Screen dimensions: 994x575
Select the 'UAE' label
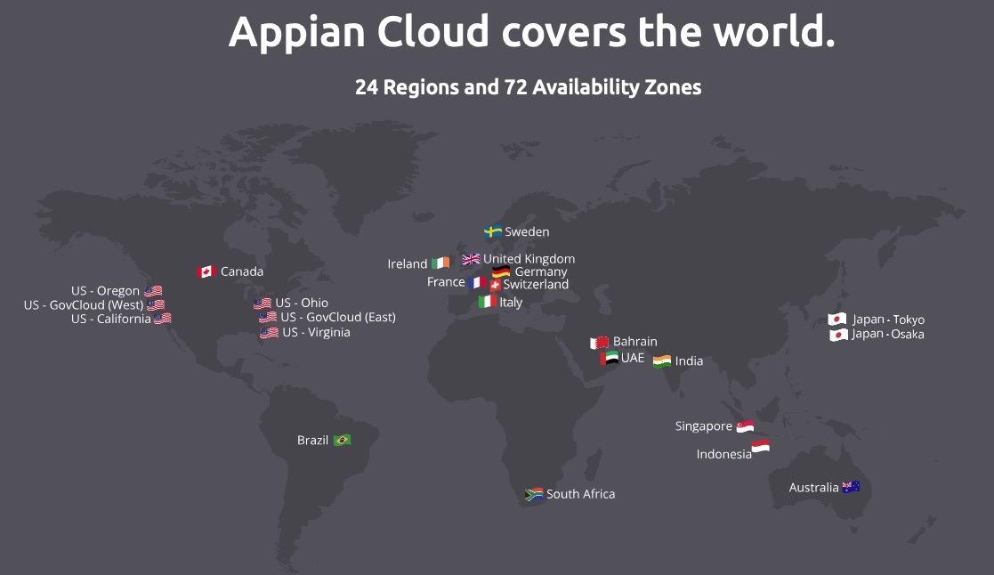point(633,358)
